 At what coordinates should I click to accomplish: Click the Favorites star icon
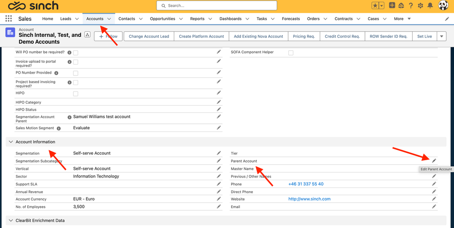coord(375,5)
